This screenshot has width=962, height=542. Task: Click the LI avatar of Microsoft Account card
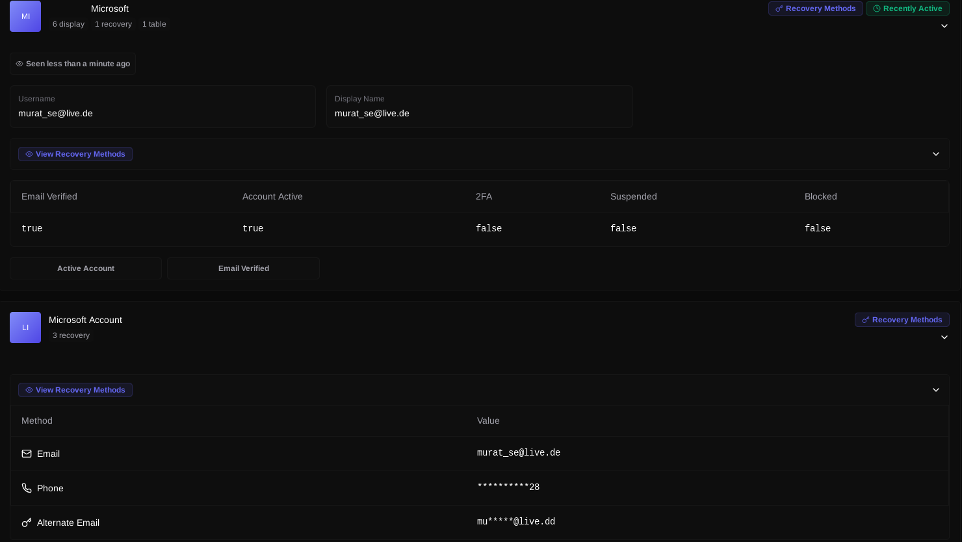pyautogui.click(x=25, y=328)
